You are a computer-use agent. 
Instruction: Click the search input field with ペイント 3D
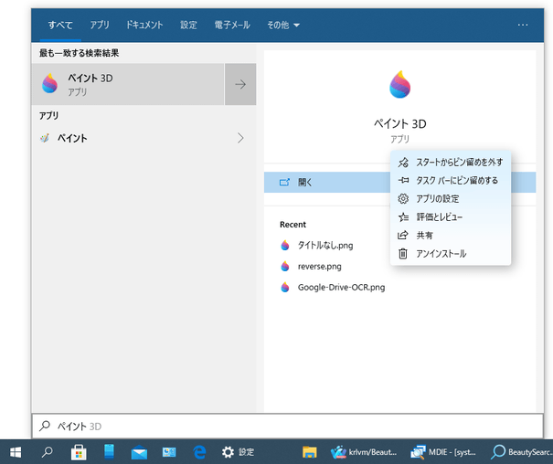[x=287, y=426]
